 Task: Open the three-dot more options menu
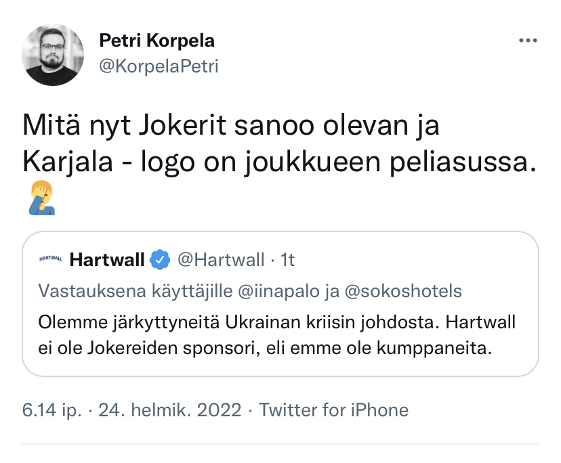point(527,41)
